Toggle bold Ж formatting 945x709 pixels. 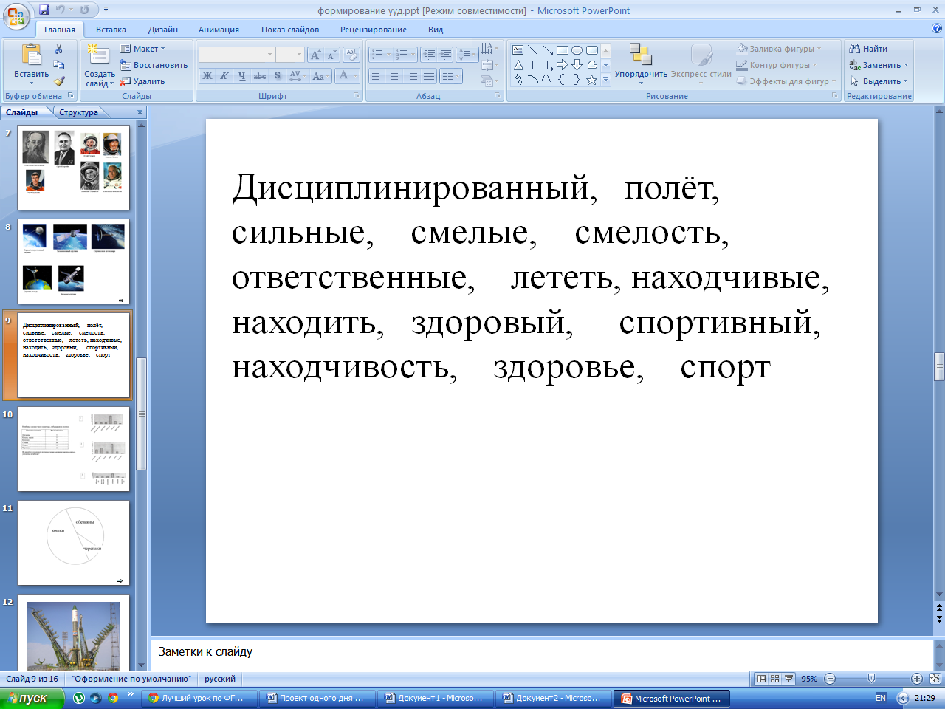pos(207,75)
